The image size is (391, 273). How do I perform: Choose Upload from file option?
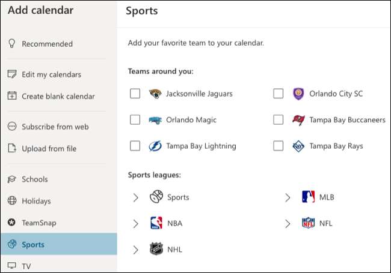tap(49, 148)
